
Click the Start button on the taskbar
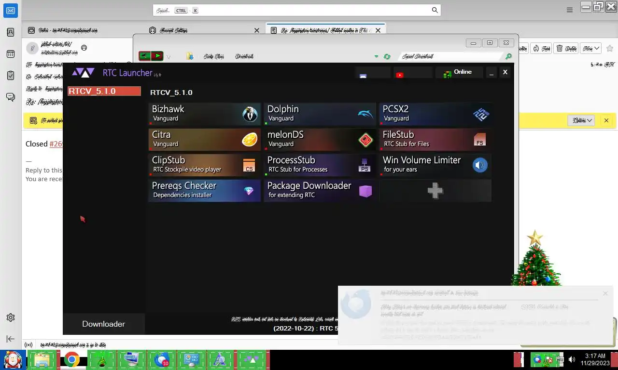click(13, 360)
